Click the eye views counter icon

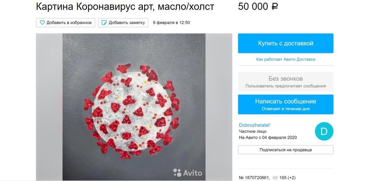click(x=275, y=178)
